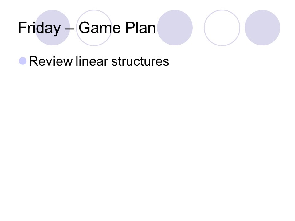Click the letter "y" ending Friday
Screen dimensions: 295x221
[57, 30]
